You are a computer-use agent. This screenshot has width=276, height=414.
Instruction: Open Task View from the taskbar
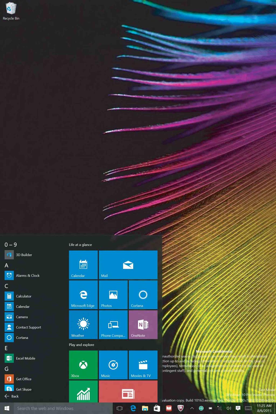click(x=119, y=408)
